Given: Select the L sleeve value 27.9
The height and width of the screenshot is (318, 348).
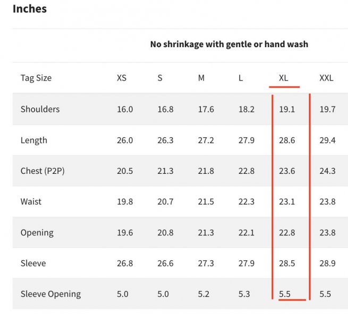Looking at the screenshot, I should pos(247,263).
